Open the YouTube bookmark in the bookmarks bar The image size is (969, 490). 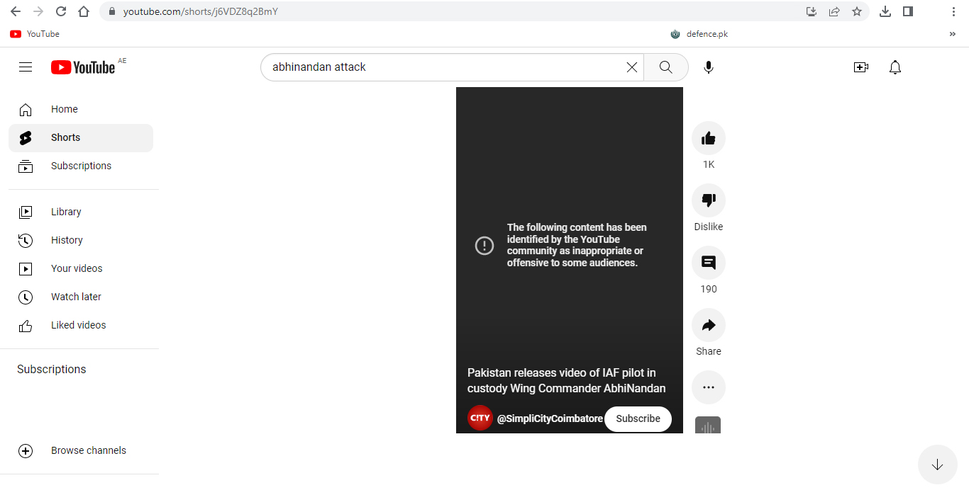pos(35,34)
